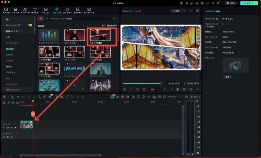Switch to the オーディオ audio tab
Viewport: 261px width, 158px height.
(25, 10)
